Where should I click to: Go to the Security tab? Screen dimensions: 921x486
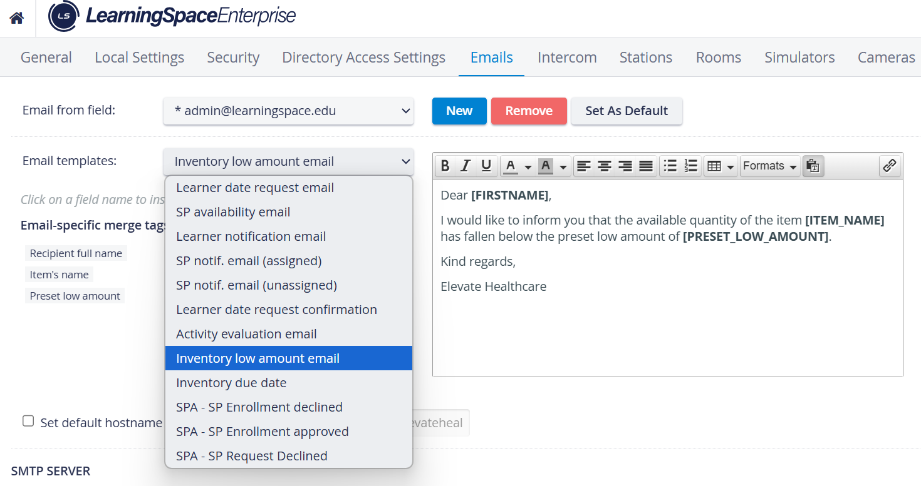pyautogui.click(x=233, y=58)
